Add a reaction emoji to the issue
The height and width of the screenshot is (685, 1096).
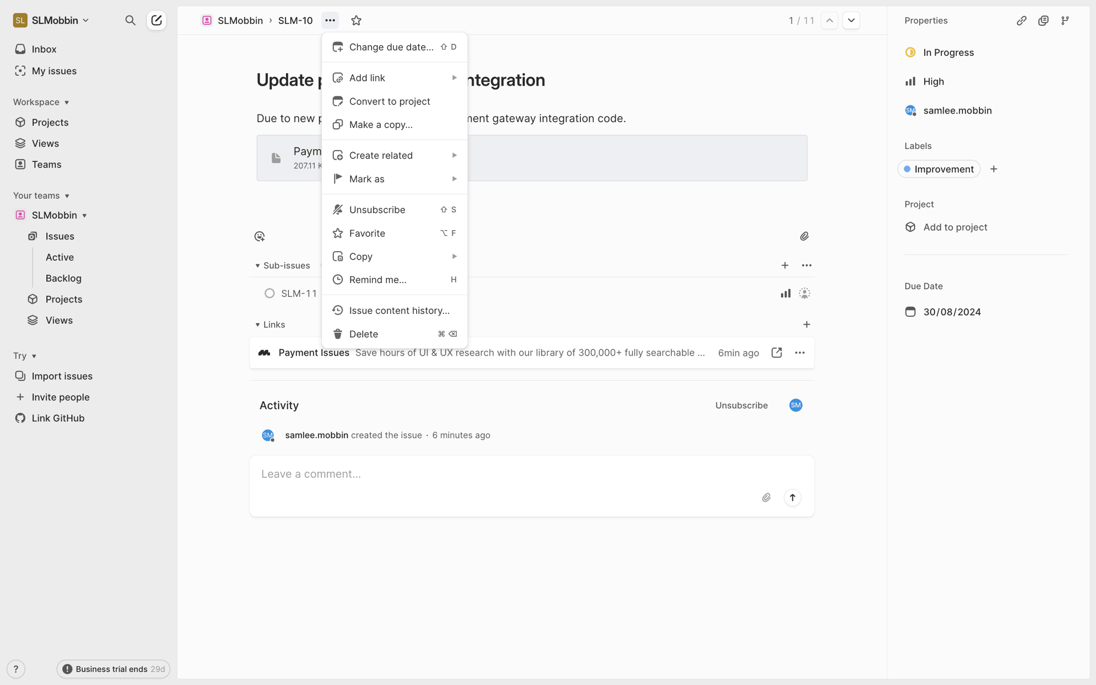pyautogui.click(x=260, y=236)
